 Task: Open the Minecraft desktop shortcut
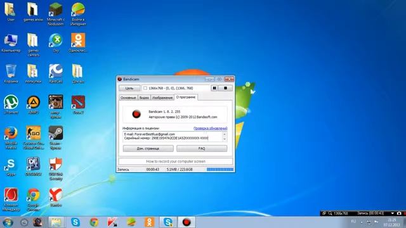[x=55, y=14]
